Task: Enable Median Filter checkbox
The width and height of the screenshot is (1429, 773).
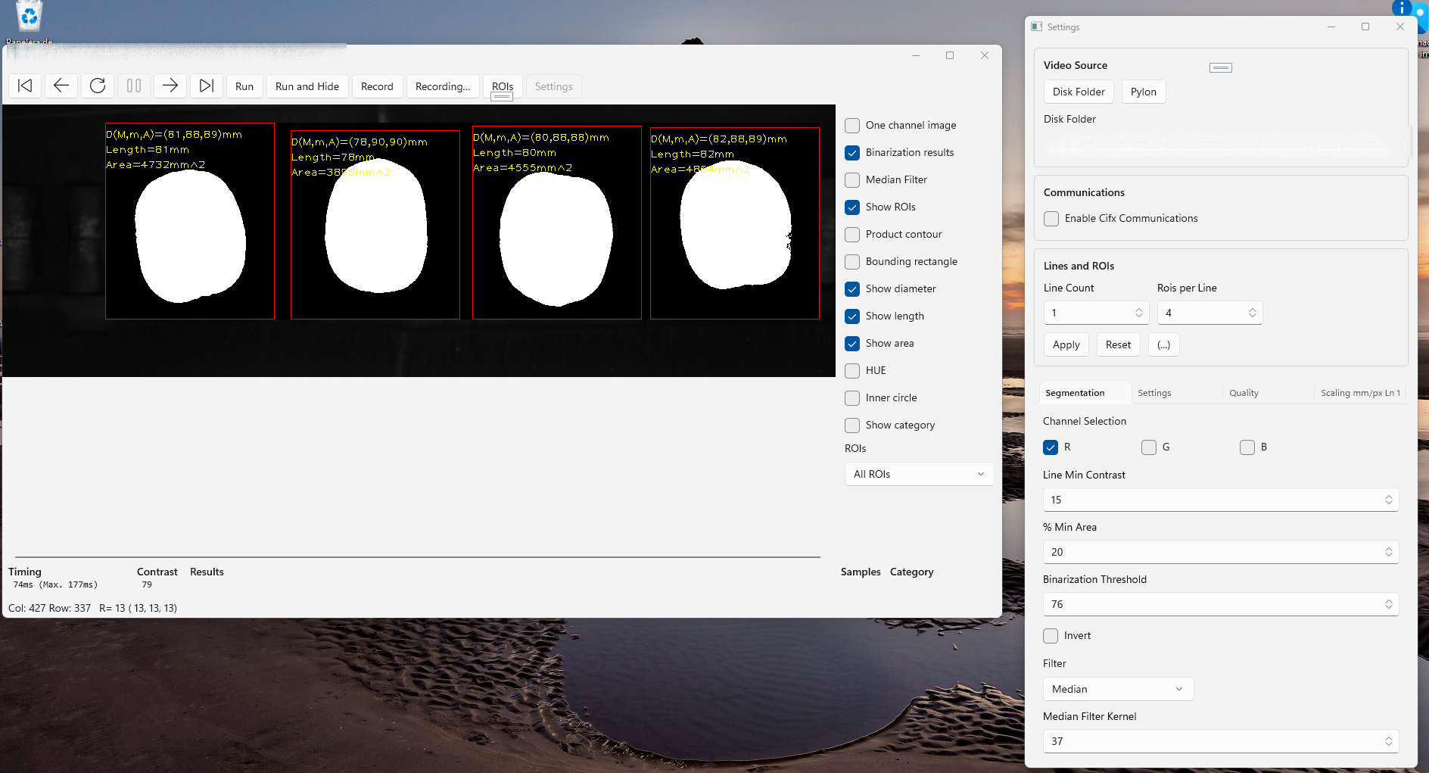Action: pyautogui.click(x=852, y=179)
